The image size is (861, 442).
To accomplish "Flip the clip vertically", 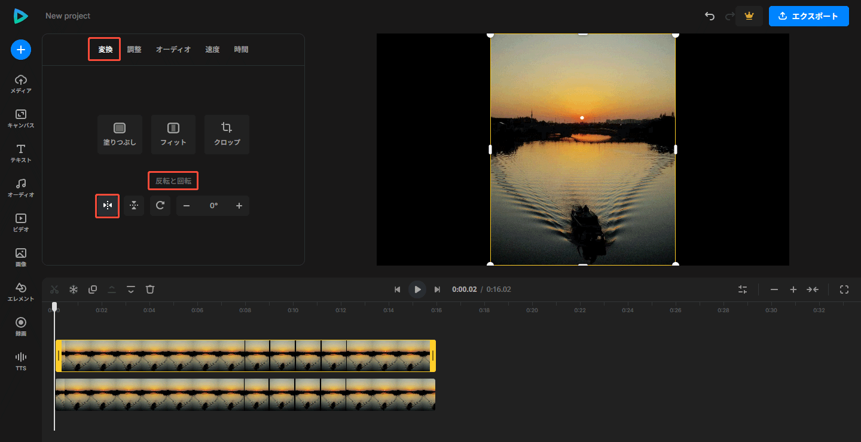I will (134, 206).
